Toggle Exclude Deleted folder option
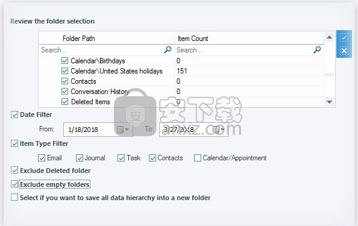The height and width of the screenshot is (226, 358). pyautogui.click(x=14, y=171)
